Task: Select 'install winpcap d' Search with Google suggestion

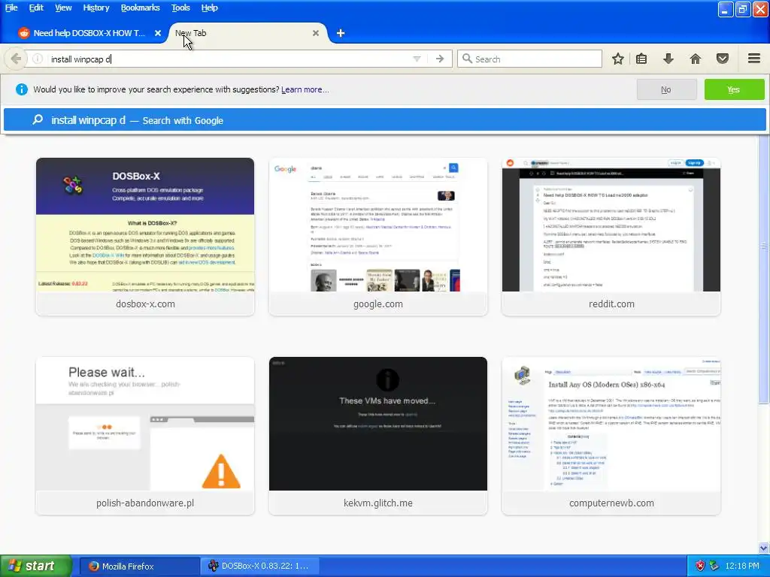Action: tap(384, 120)
